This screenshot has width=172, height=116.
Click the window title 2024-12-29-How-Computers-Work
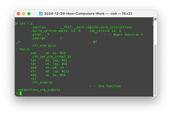coord(74,14)
